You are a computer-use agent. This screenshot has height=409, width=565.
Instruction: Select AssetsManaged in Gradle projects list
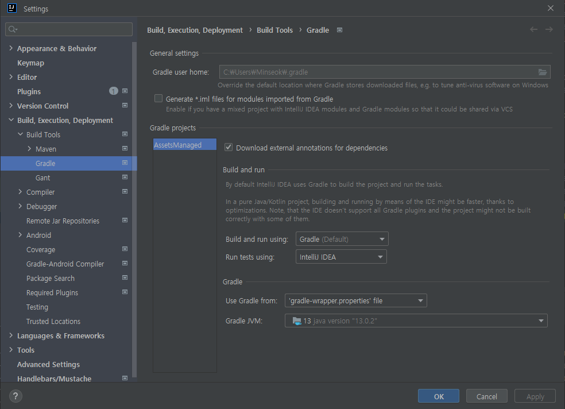point(185,145)
